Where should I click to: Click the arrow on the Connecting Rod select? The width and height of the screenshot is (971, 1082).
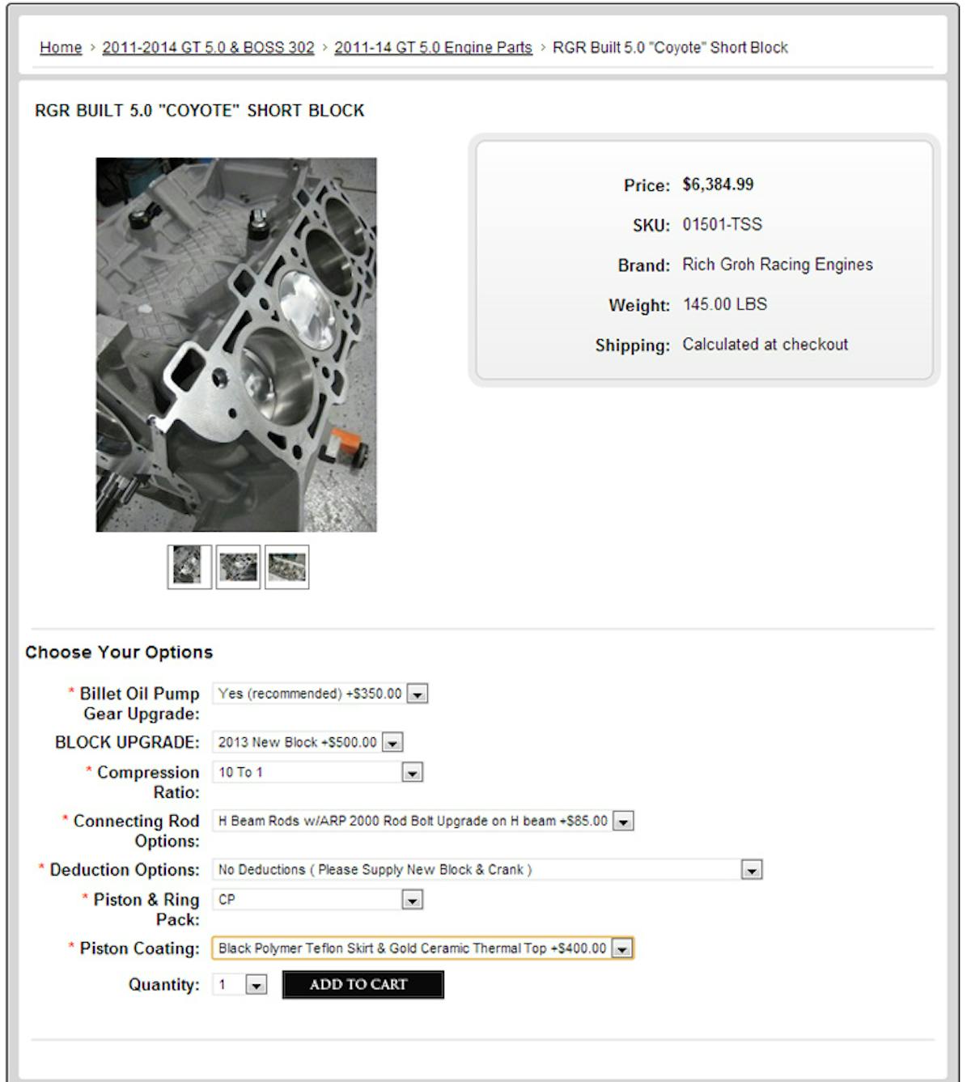pyautogui.click(x=622, y=821)
